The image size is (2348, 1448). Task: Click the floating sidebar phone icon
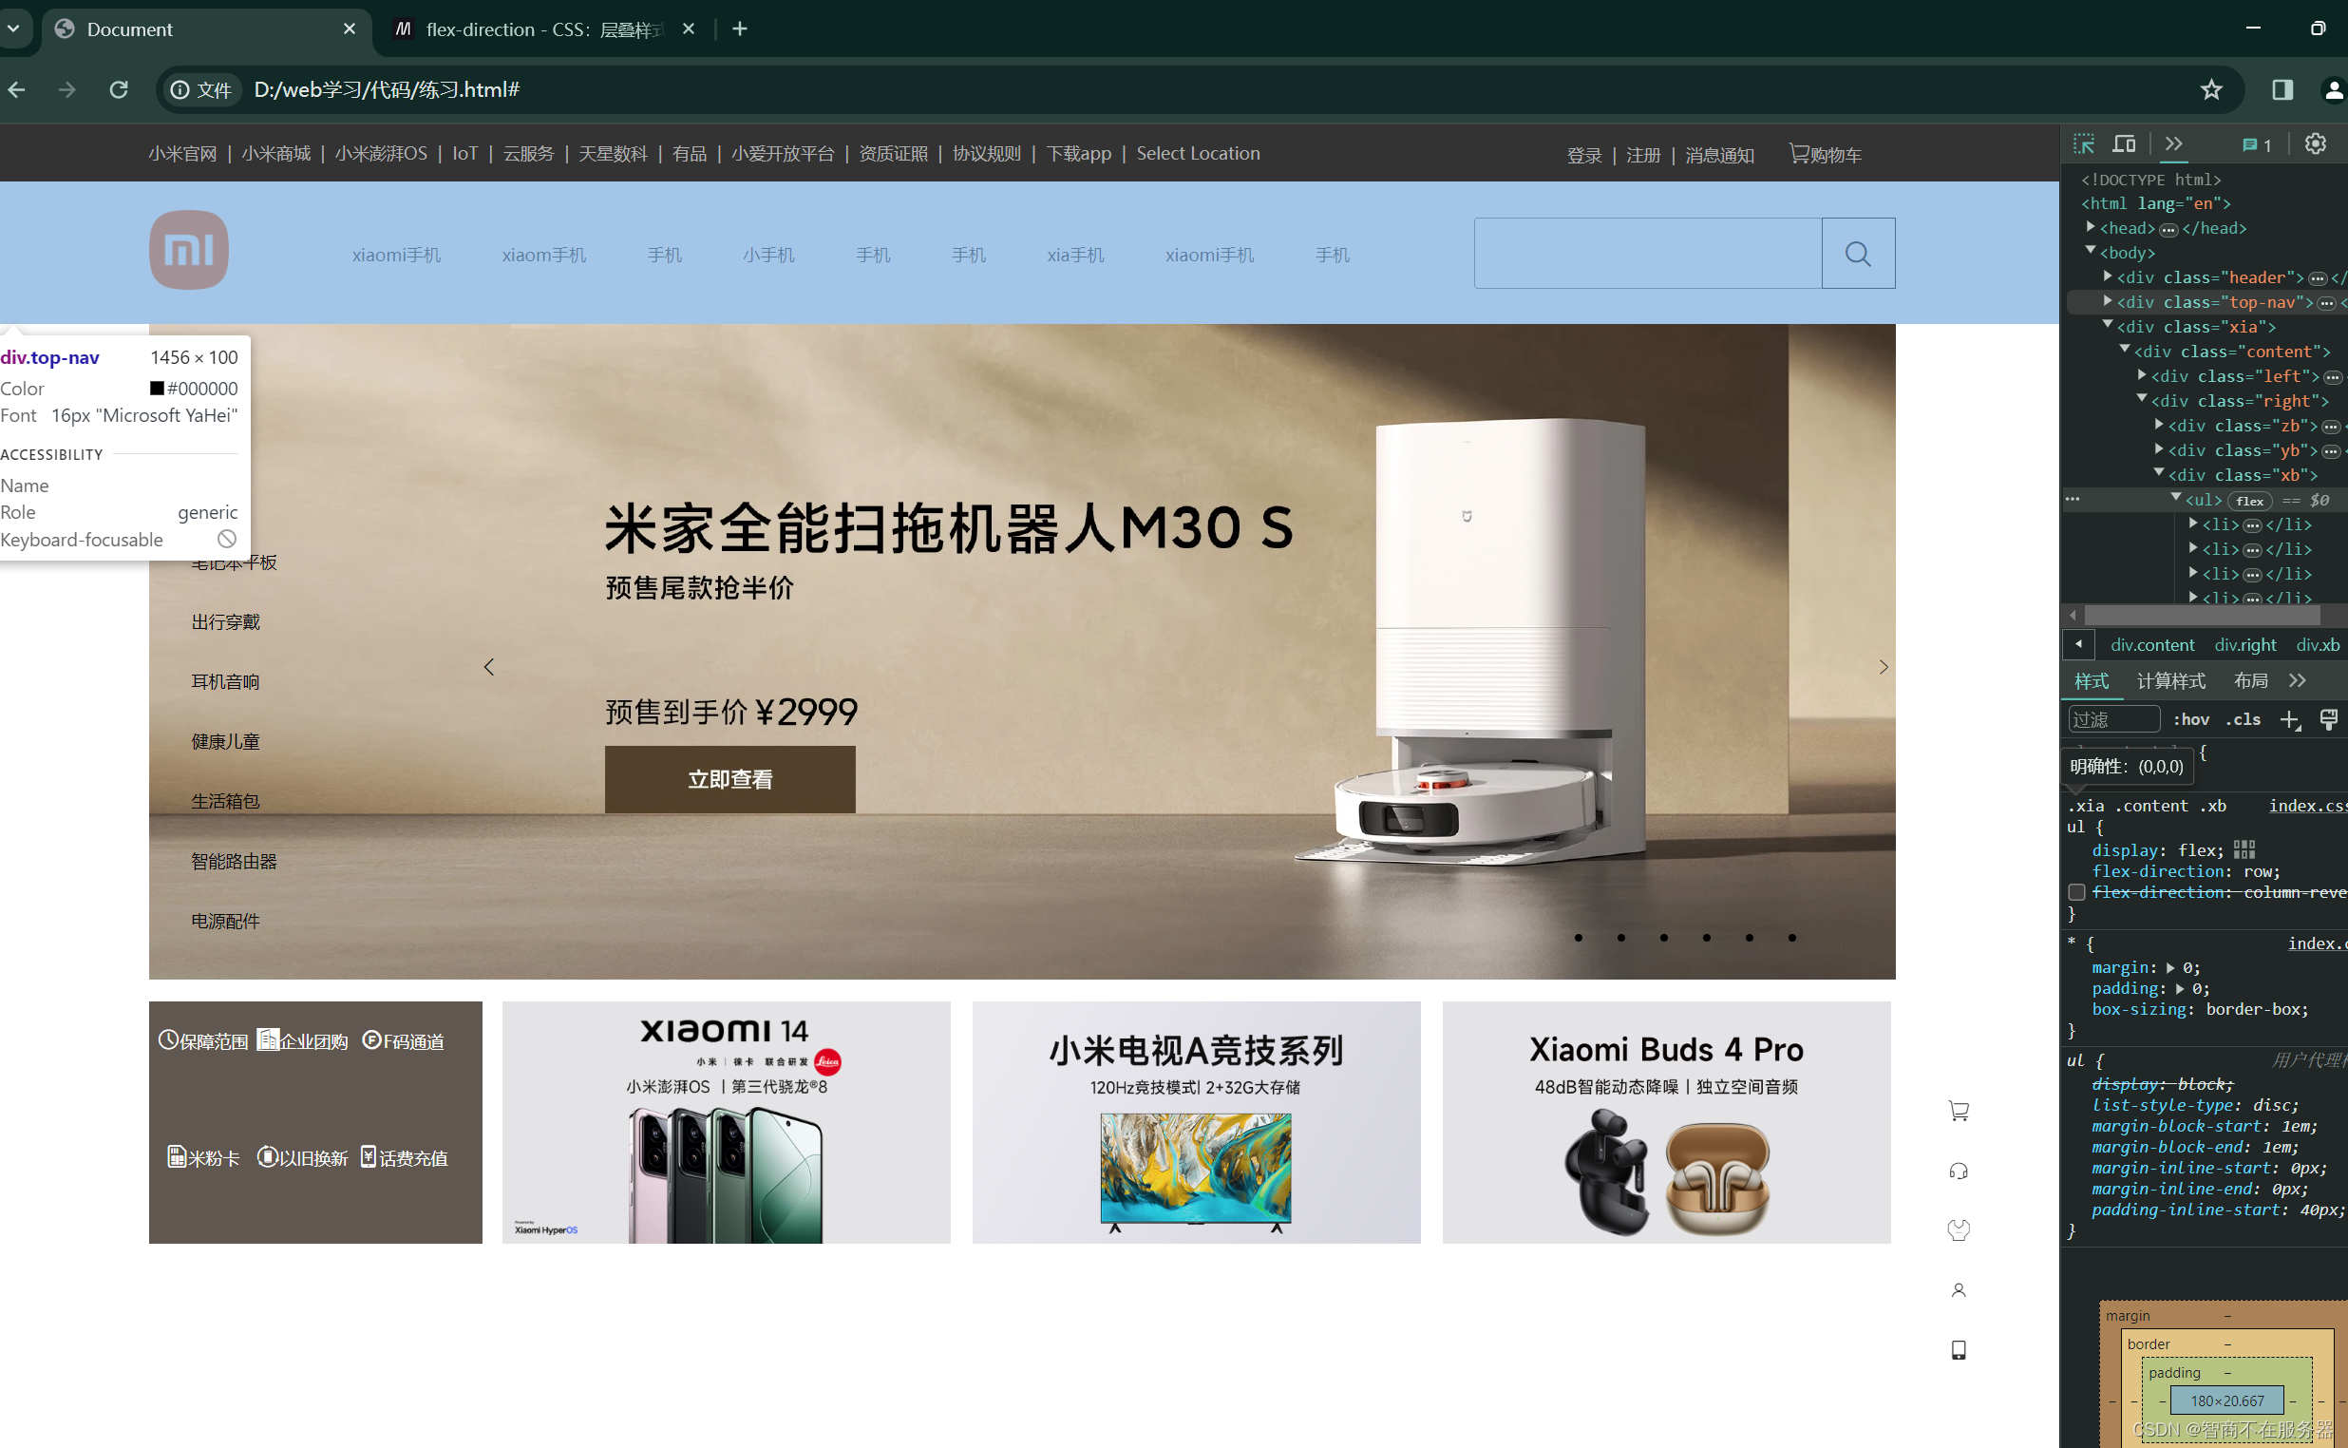1959,1350
